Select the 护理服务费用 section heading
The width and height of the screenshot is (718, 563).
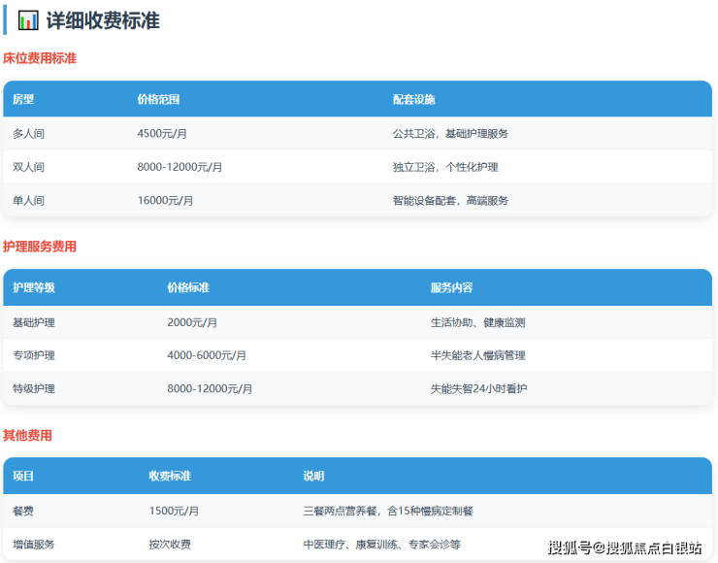[x=40, y=247]
